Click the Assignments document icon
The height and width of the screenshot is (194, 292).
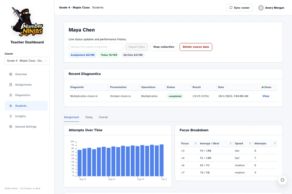[x=11, y=85]
